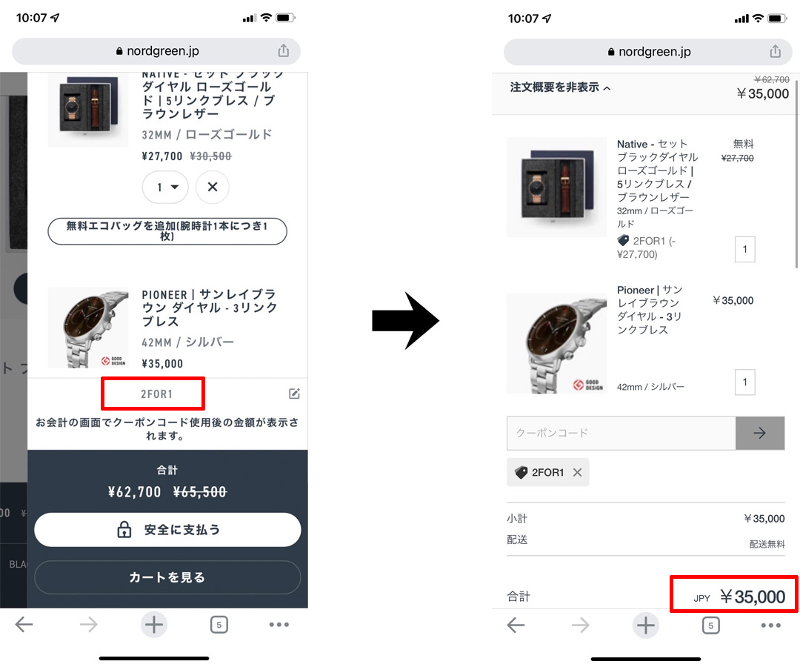
Task: Open the three-dot menu in left browser
Action: (x=279, y=624)
